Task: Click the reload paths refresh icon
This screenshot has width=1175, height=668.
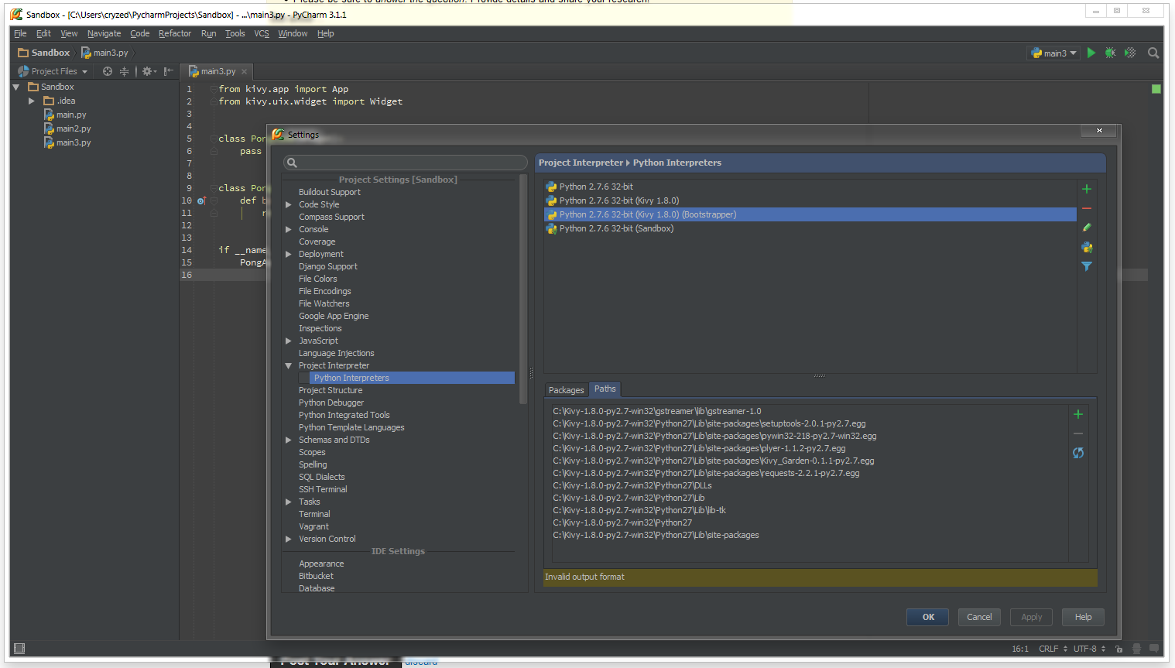Action: click(x=1078, y=453)
